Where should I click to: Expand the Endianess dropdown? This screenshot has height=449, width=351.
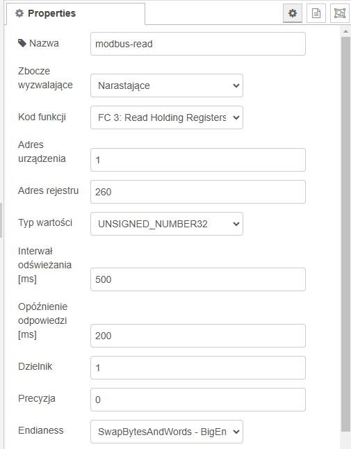[x=167, y=432]
